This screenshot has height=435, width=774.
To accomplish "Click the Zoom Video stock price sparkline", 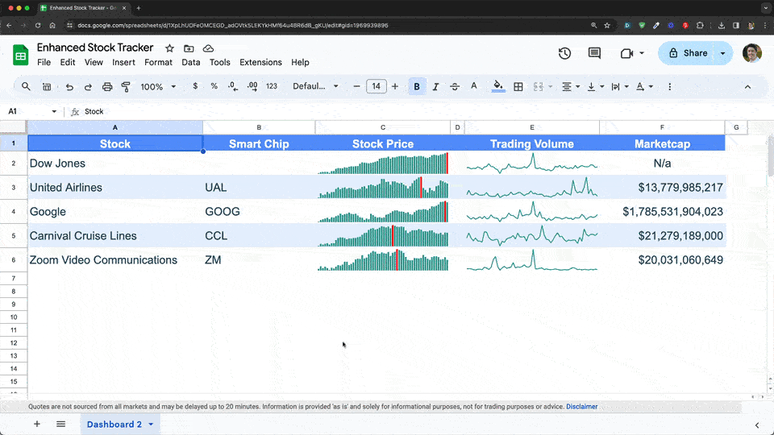I will tap(383, 260).
